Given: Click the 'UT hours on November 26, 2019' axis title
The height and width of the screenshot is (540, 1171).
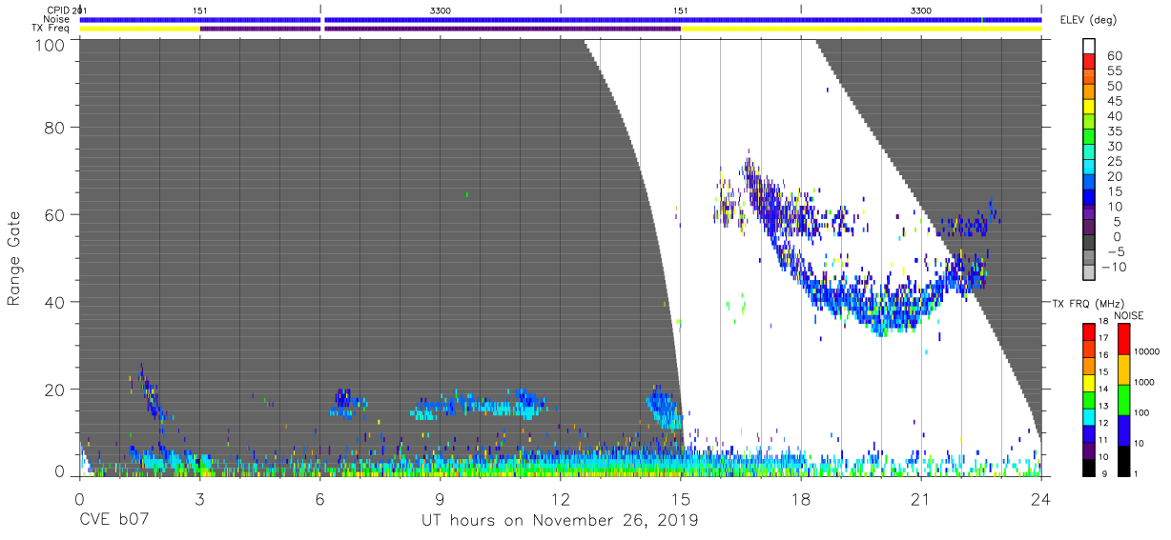Looking at the screenshot, I should pos(560,521).
